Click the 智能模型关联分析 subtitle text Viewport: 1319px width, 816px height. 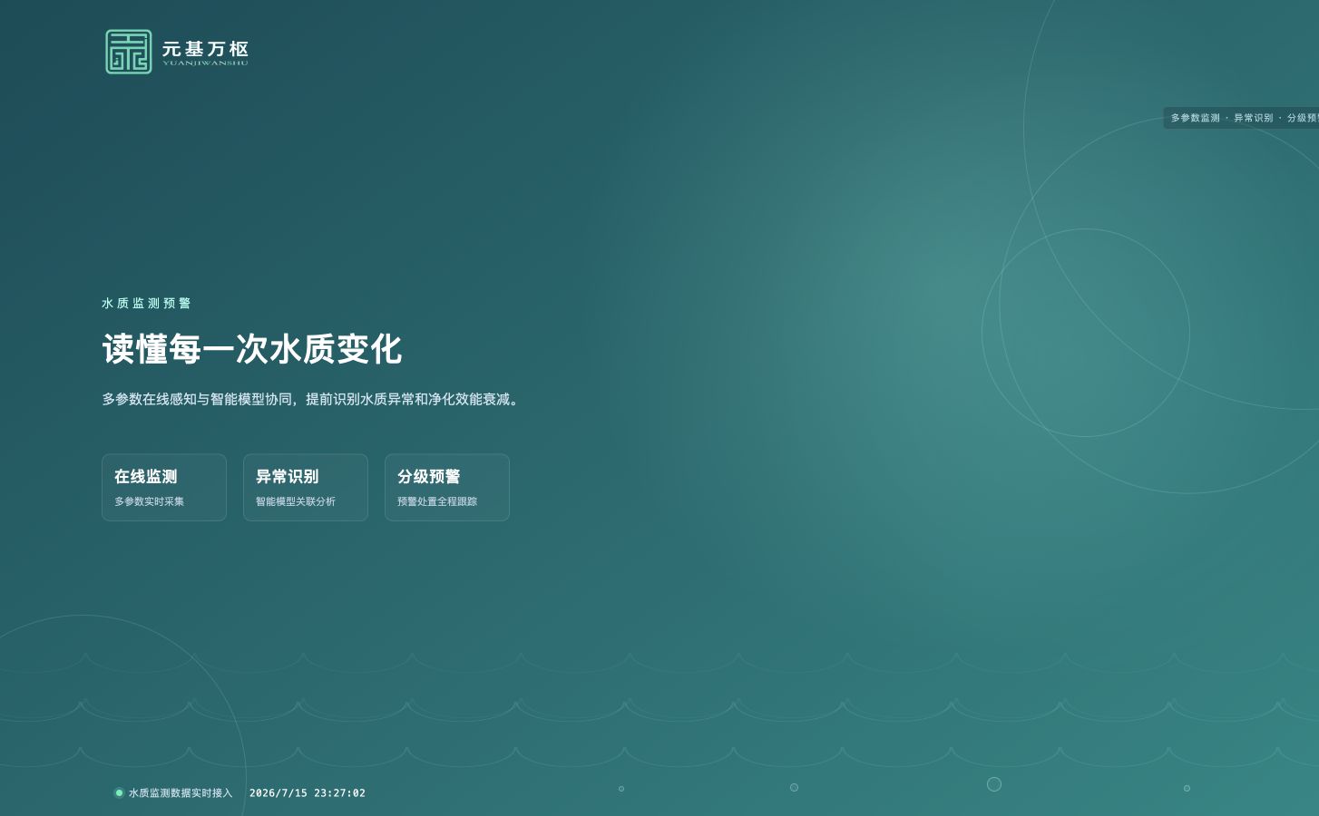click(x=296, y=501)
